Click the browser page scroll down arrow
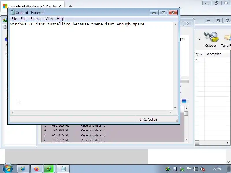 pyautogui.click(x=228, y=162)
